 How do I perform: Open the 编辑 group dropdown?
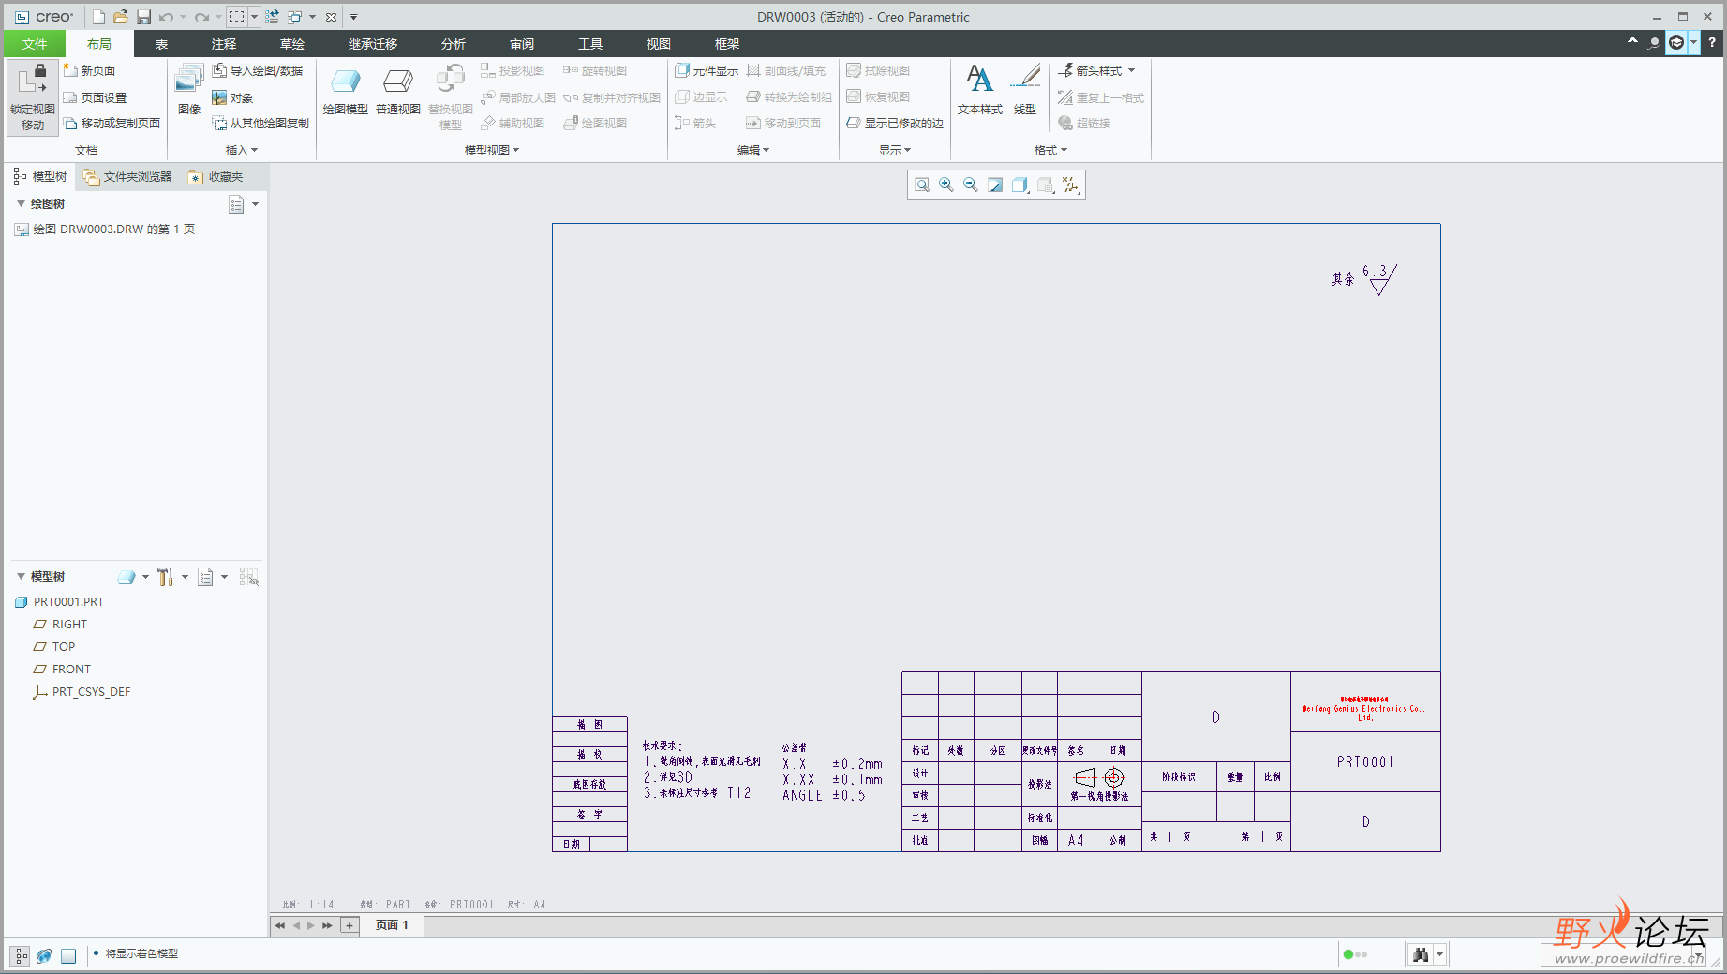click(753, 150)
